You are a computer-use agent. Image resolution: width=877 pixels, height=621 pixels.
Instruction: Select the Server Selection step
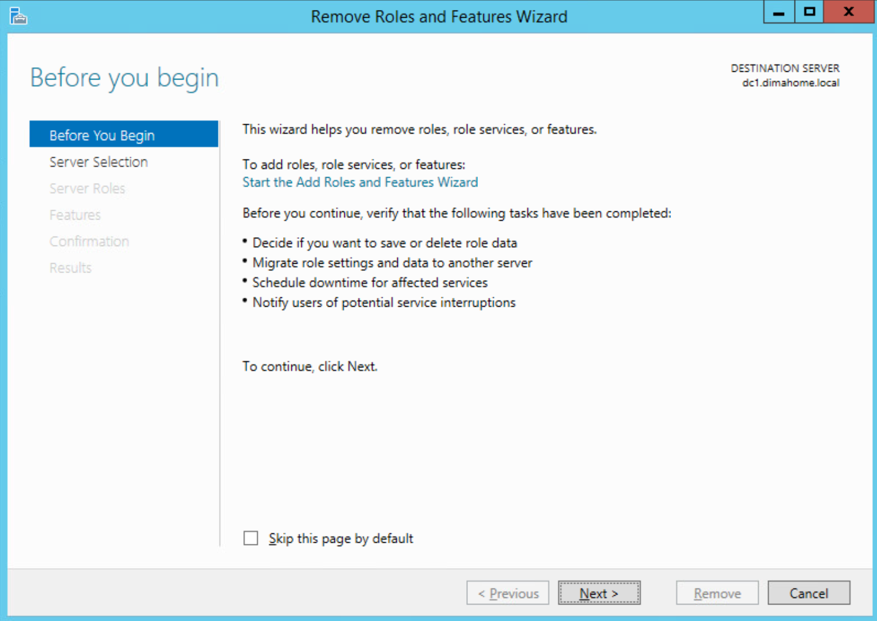pos(98,162)
